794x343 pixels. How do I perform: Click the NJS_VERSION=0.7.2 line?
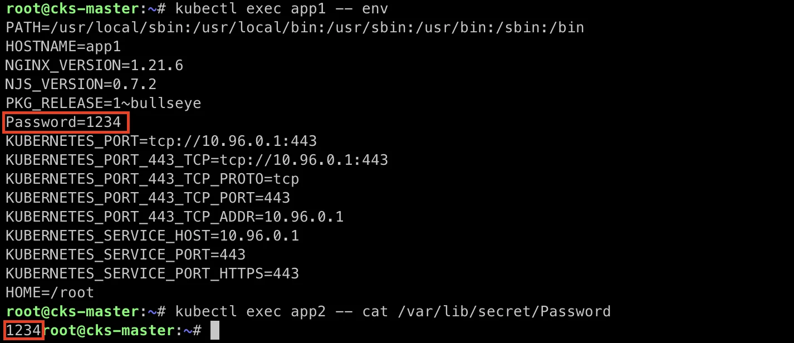(81, 84)
